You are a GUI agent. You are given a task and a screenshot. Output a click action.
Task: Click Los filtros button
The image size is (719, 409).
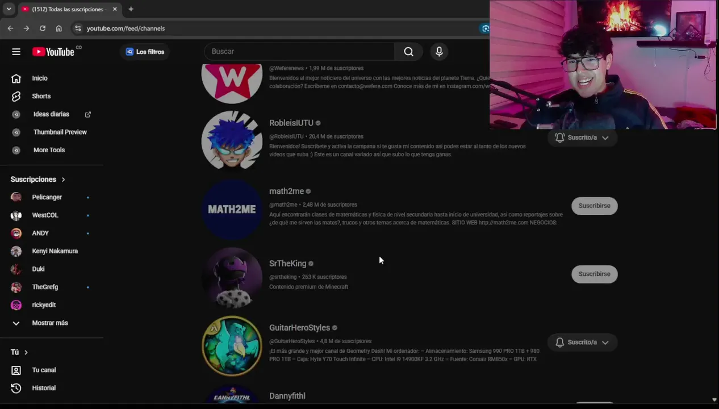point(145,52)
